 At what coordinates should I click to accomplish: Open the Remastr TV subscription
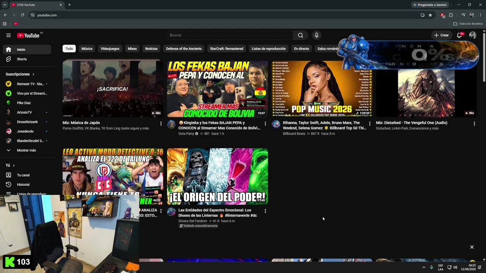27,84
